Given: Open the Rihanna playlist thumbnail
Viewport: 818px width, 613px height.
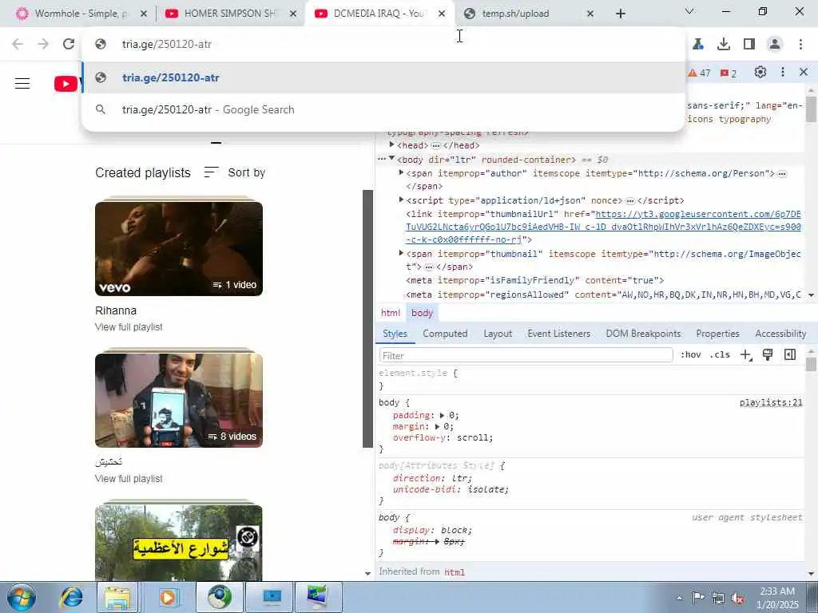Looking at the screenshot, I should pyautogui.click(x=179, y=249).
